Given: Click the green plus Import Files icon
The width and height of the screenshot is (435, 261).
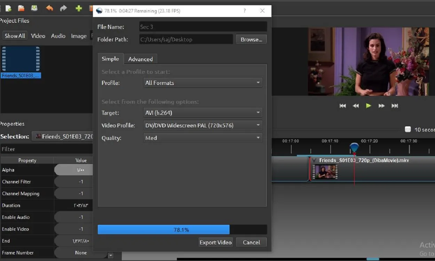Looking at the screenshot, I should (79, 8).
